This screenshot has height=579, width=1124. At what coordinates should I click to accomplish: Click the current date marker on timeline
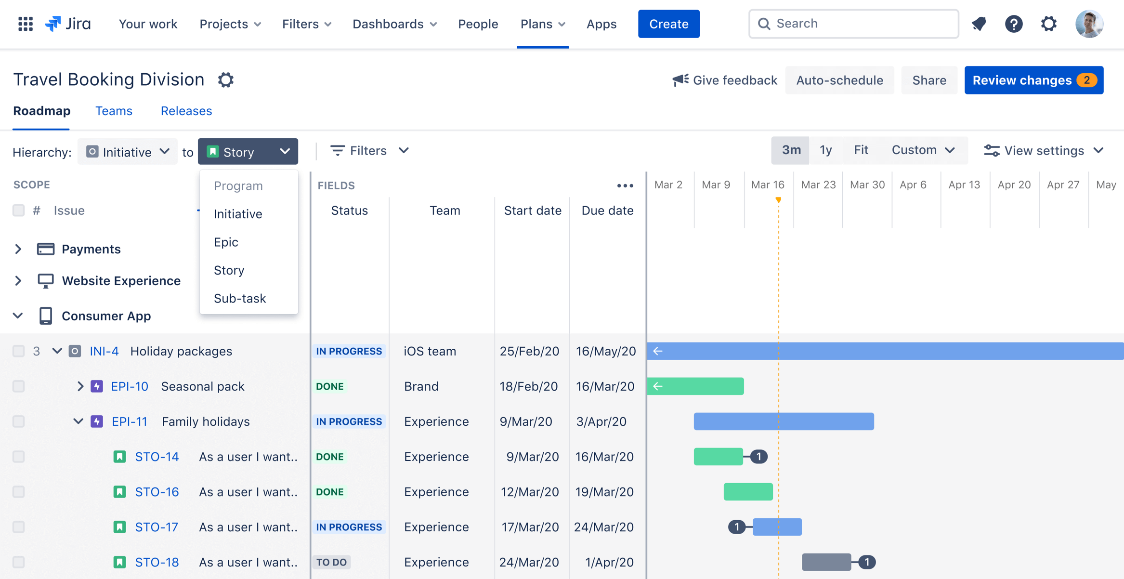pyautogui.click(x=779, y=200)
